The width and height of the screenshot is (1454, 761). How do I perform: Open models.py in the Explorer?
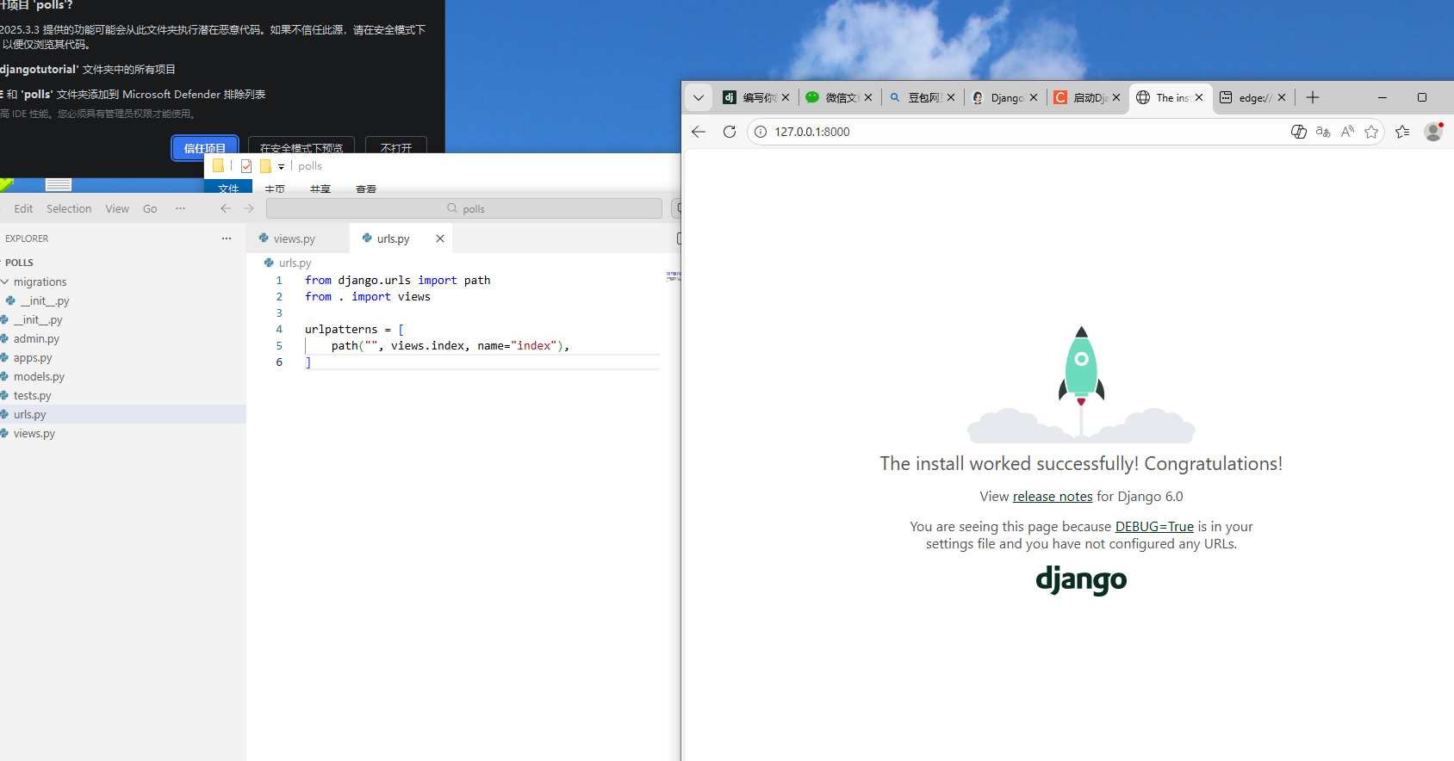pyautogui.click(x=123, y=376)
